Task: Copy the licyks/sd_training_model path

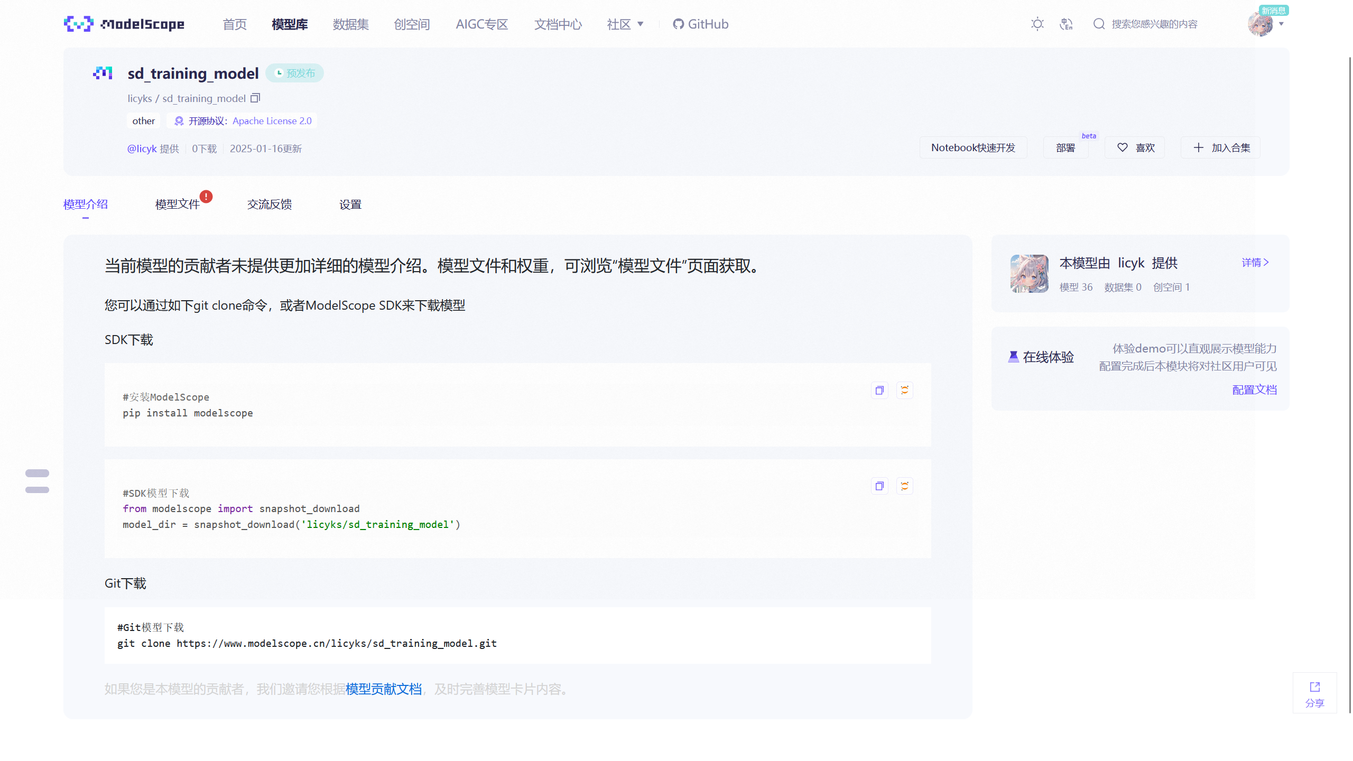Action: pos(255,98)
